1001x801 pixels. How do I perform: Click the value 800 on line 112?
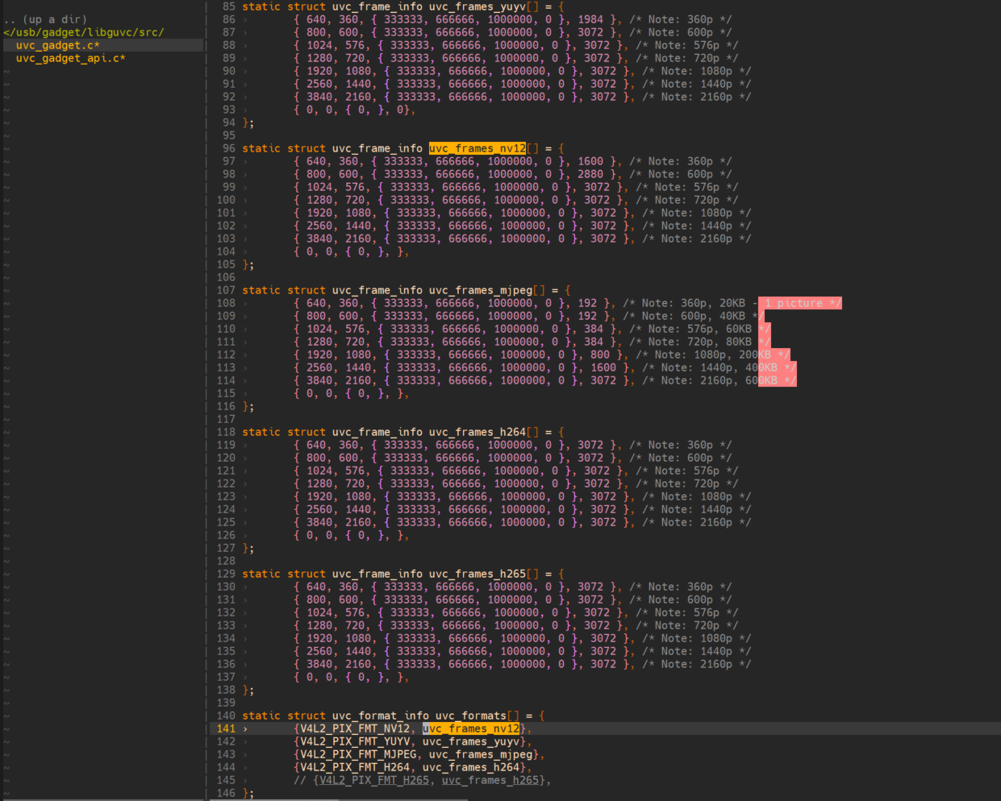[x=600, y=355]
